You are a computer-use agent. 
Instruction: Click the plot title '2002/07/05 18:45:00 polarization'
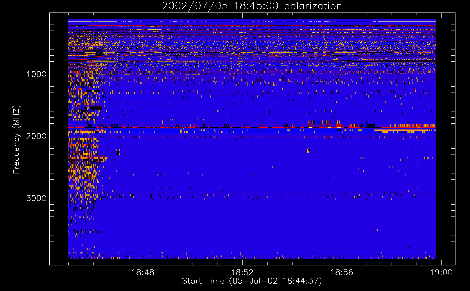[252, 6]
